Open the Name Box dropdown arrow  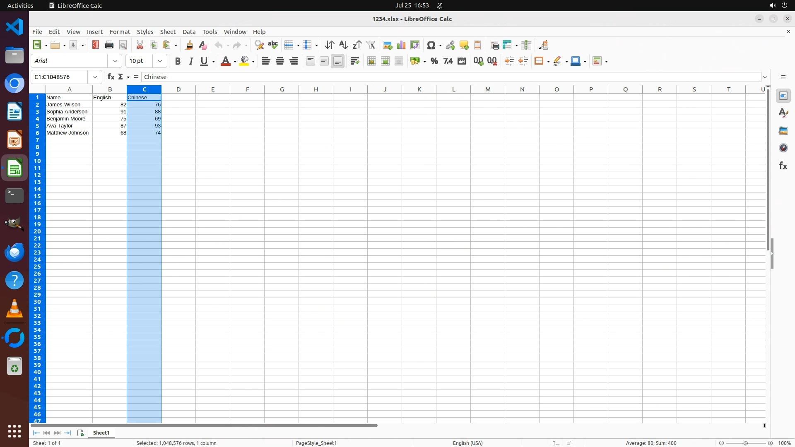(x=95, y=77)
